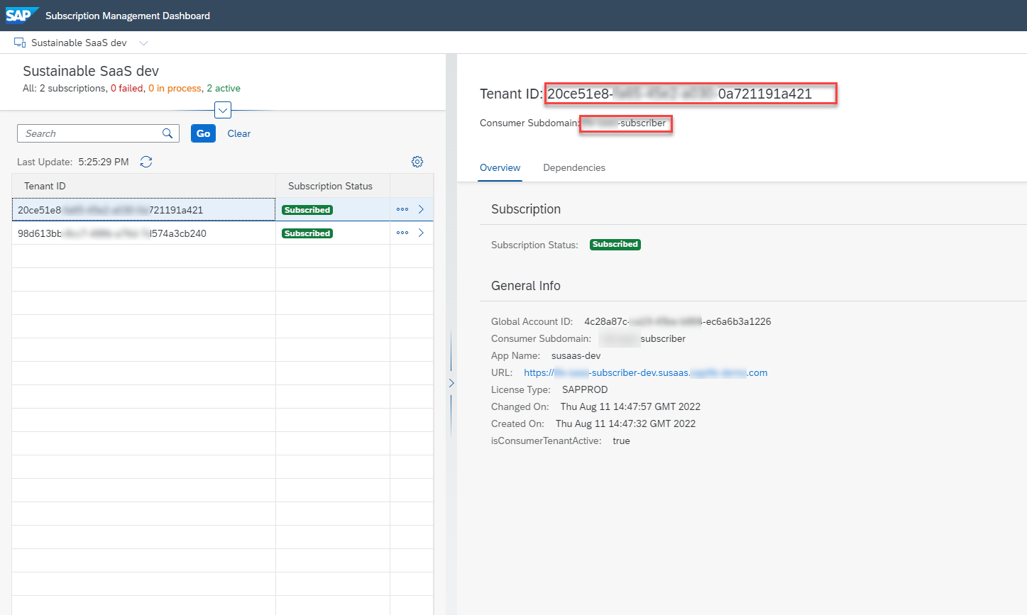This screenshot has width=1027, height=615.
Task: Click the application icon beside Sustainable SaaS dev
Action: click(20, 43)
